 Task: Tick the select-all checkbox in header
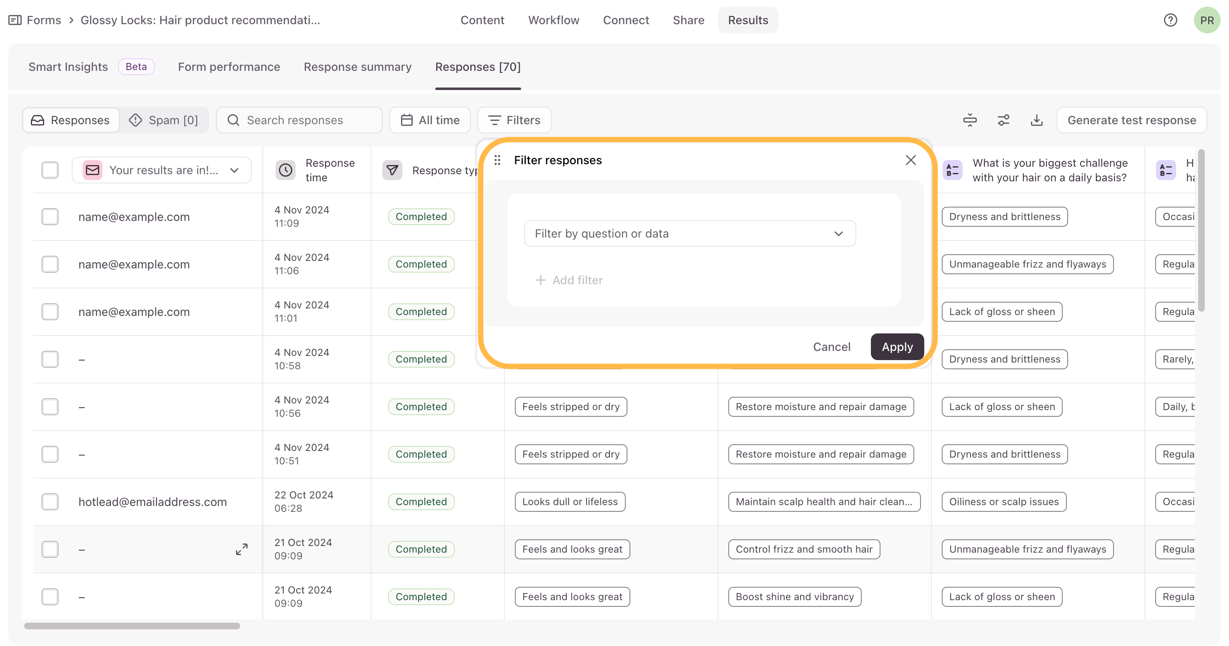pos(50,170)
